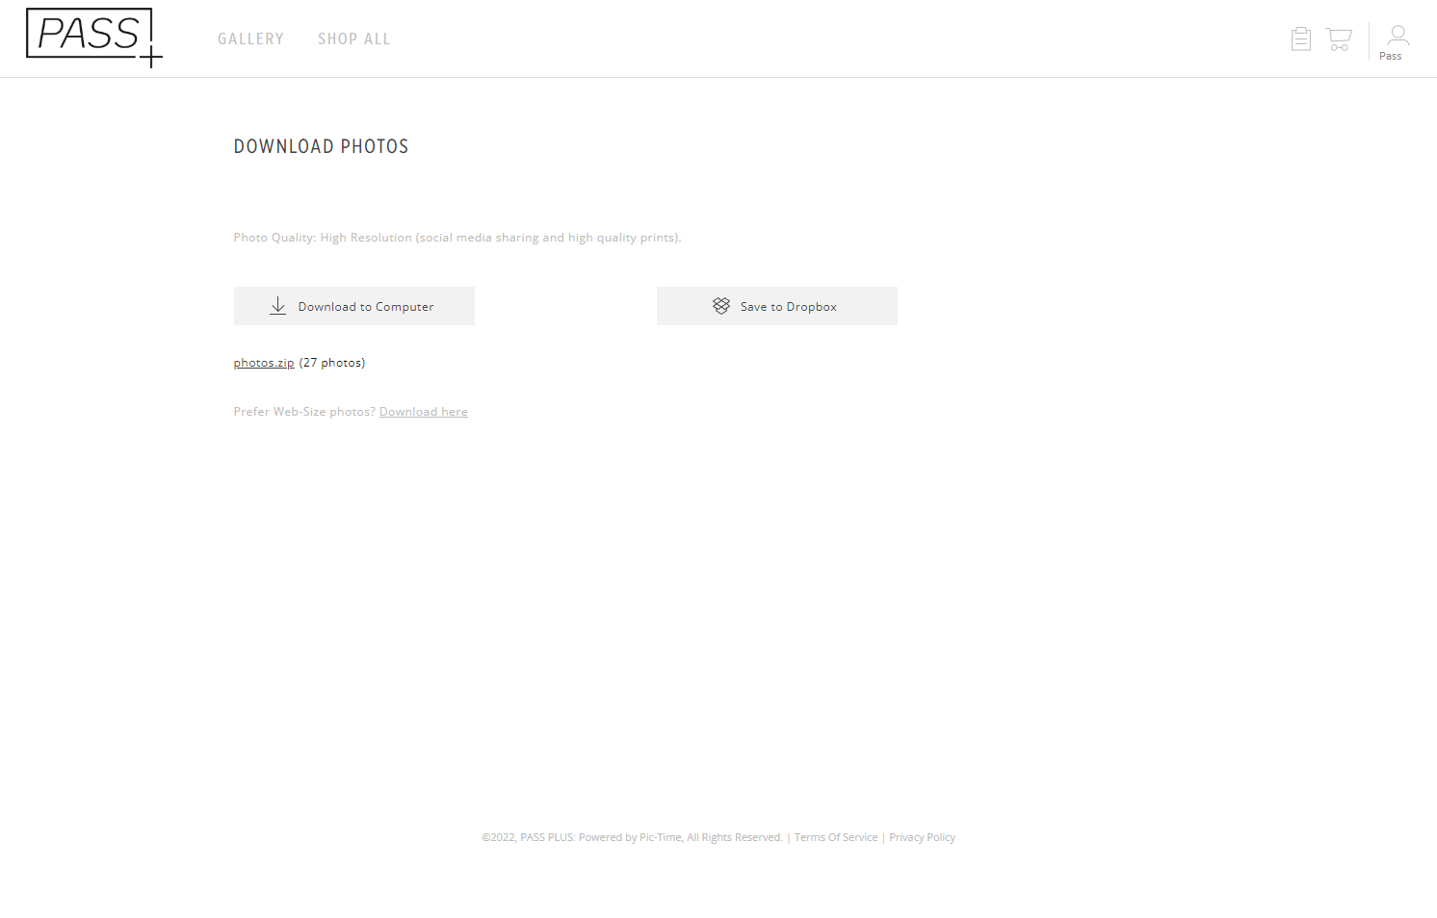Image resolution: width=1437 pixels, height=918 pixels.
Task: Open Terms Of Service link
Action: click(x=836, y=837)
